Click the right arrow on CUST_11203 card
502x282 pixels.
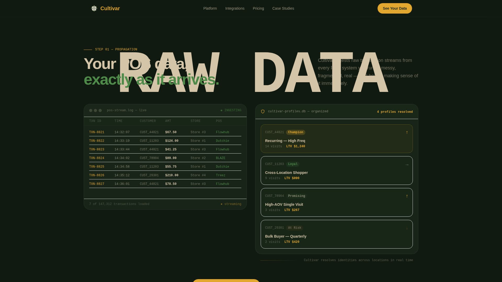coord(407,165)
